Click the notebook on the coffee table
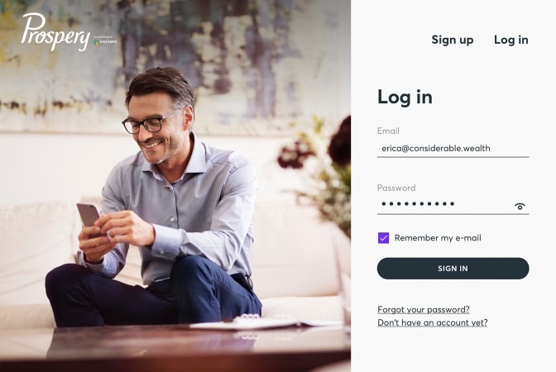Screen dimensions: 556x372 tap(266, 322)
